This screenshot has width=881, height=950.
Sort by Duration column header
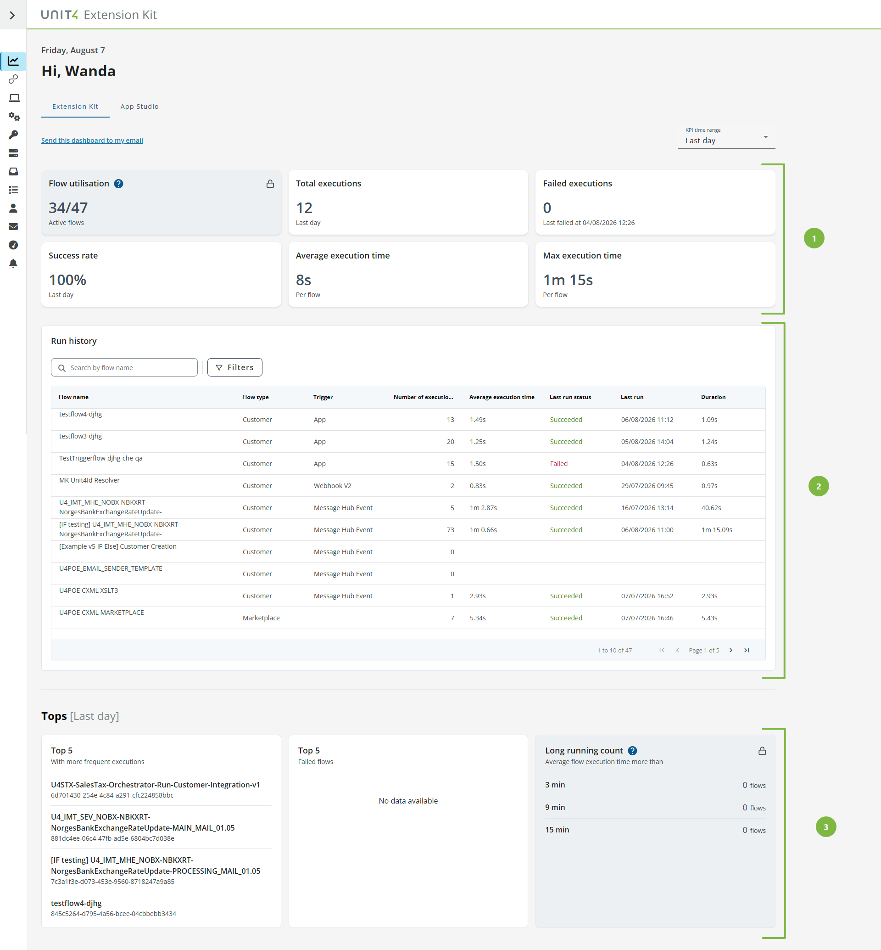[713, 397]
